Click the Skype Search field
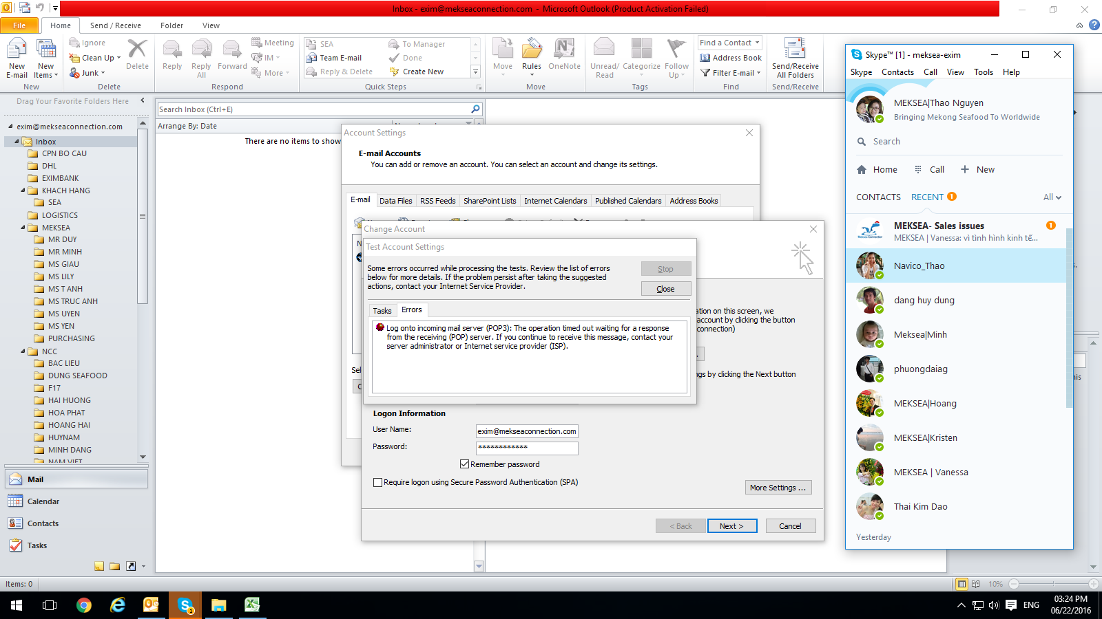This screenshot has height=619, width=1102. (x=959, y=142)
